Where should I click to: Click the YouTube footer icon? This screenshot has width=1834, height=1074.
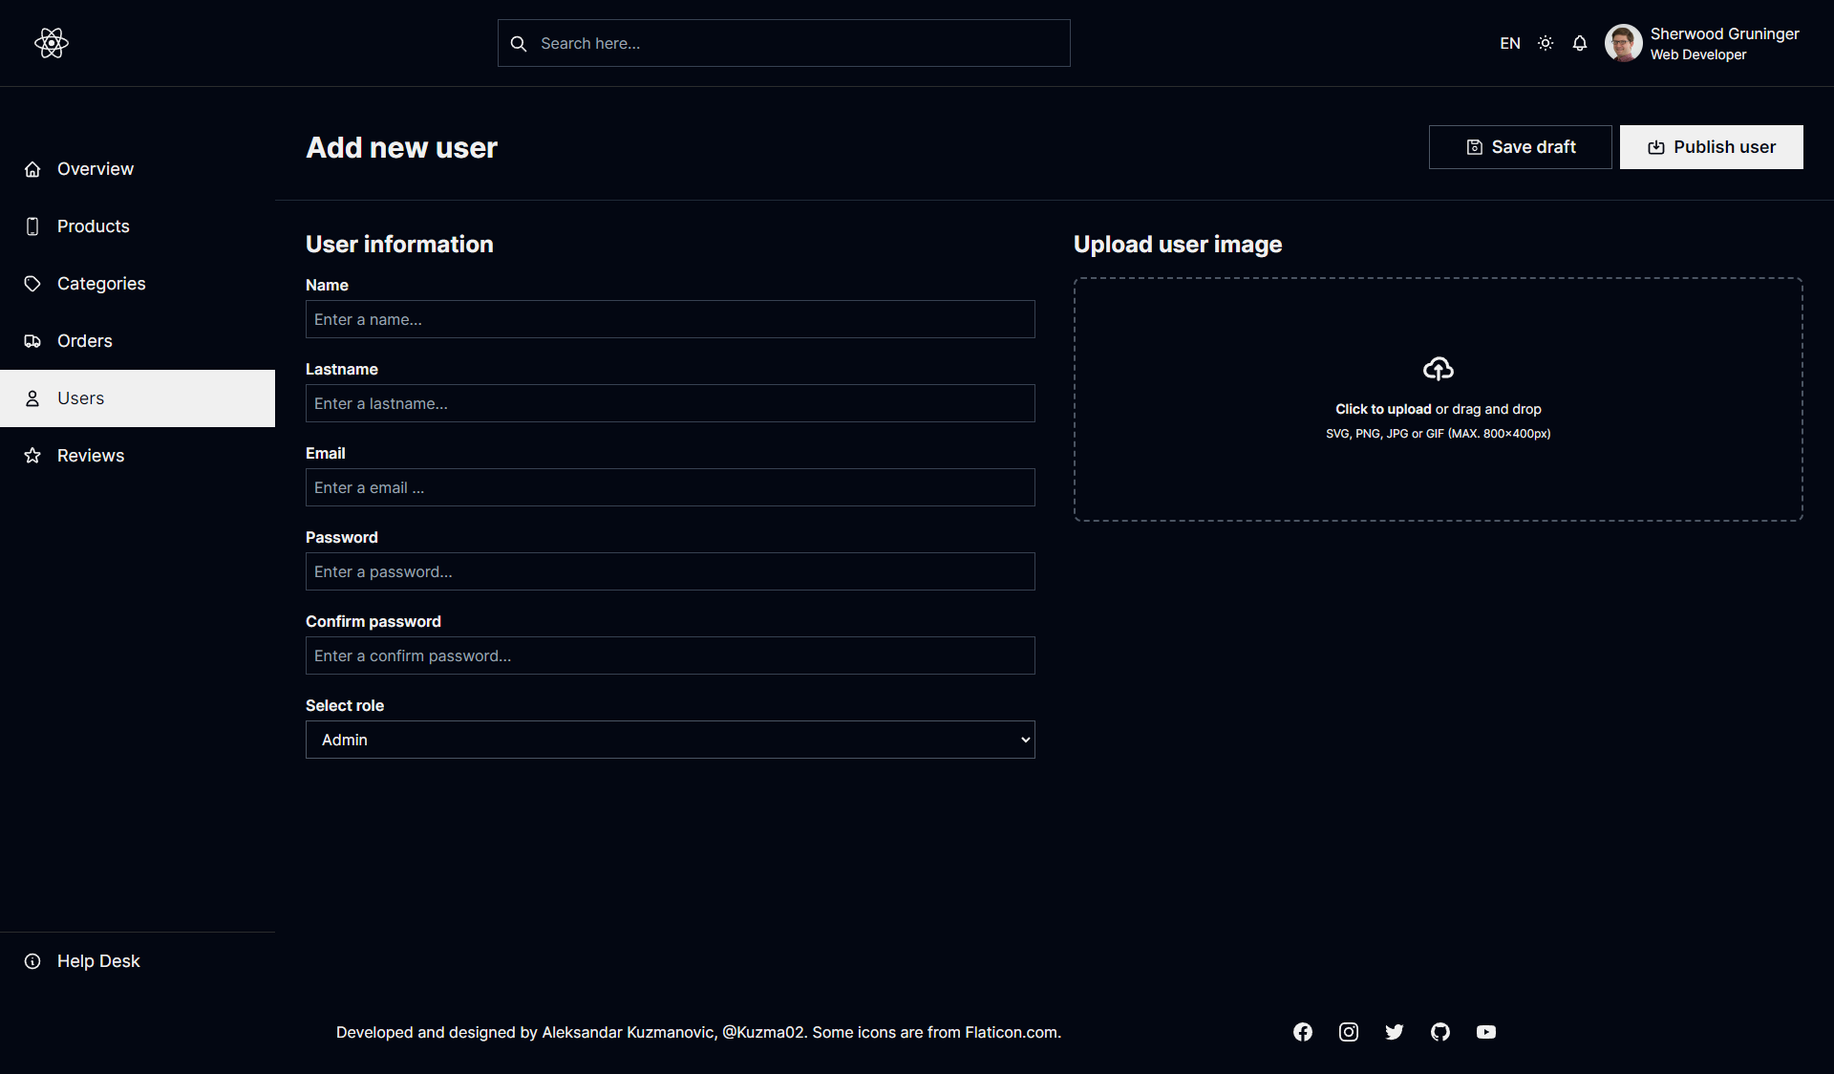1486,1032
